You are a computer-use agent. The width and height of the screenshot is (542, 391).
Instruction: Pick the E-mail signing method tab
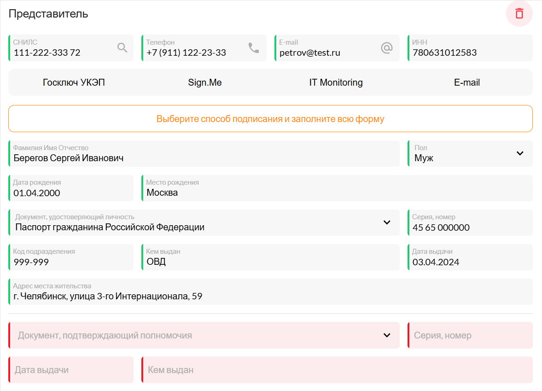467,82
